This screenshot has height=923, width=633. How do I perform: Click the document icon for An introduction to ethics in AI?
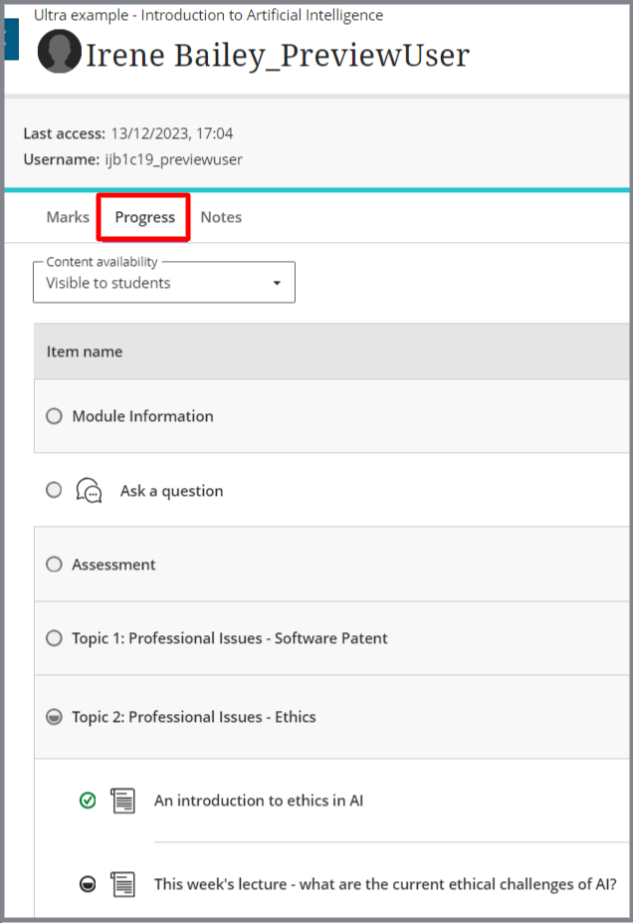[x=122, y=800]
